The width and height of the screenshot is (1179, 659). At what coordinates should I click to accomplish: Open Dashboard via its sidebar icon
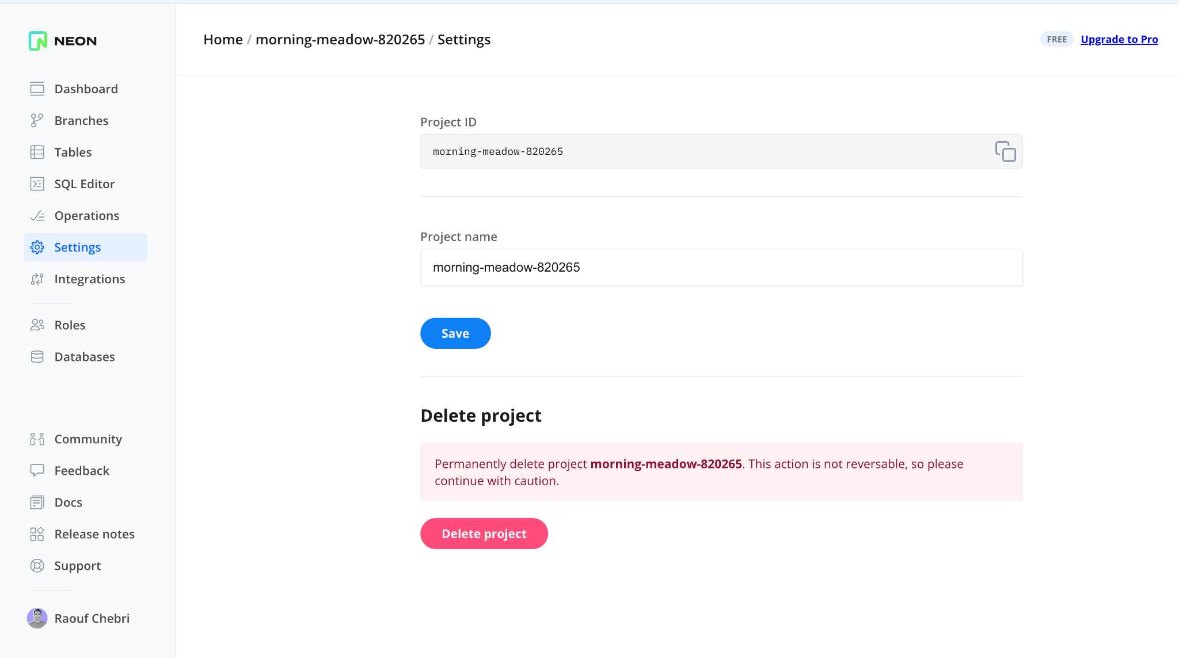[37, 89]
